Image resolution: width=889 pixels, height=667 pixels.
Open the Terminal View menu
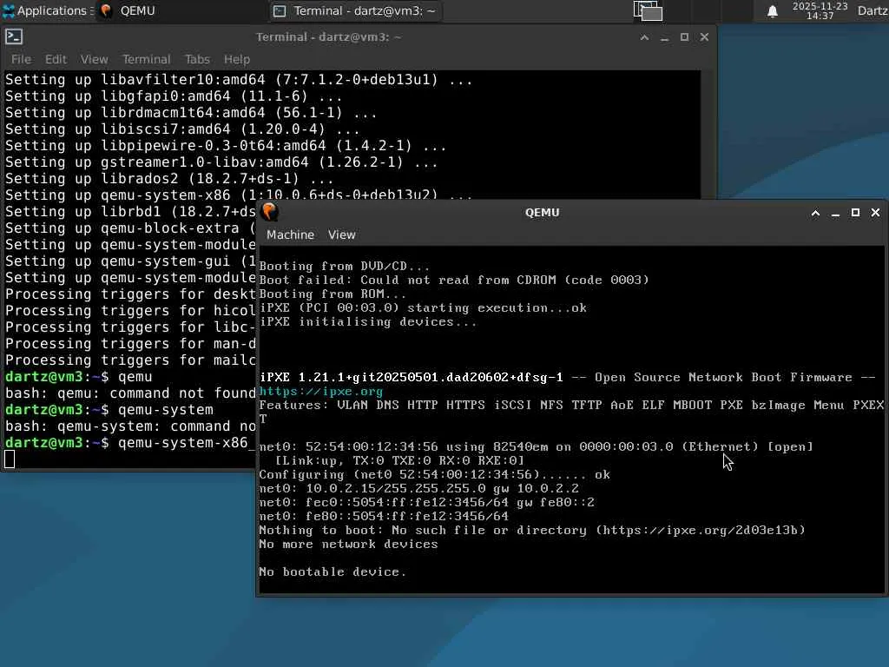tap(94, 59)
